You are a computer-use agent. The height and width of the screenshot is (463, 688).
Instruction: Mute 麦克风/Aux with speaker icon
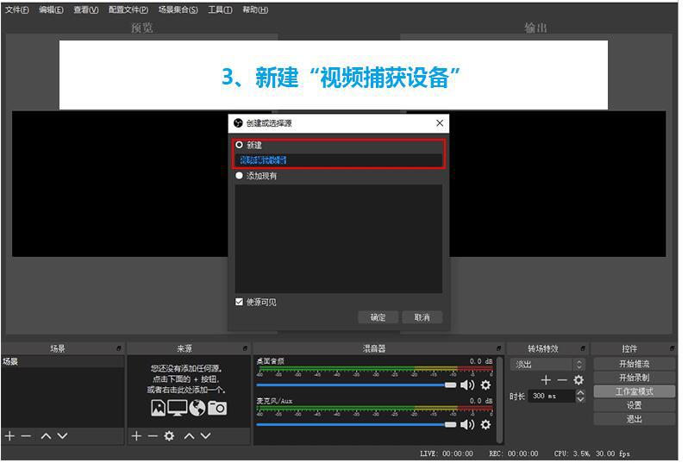pos(467,424)
